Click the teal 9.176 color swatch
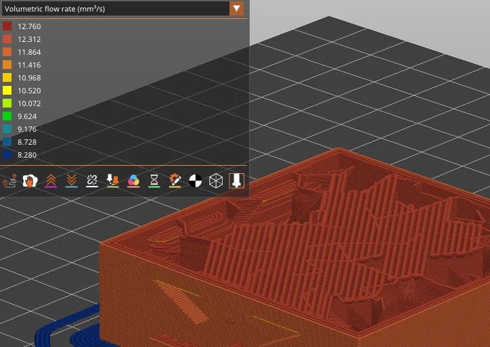 [7, 129]
